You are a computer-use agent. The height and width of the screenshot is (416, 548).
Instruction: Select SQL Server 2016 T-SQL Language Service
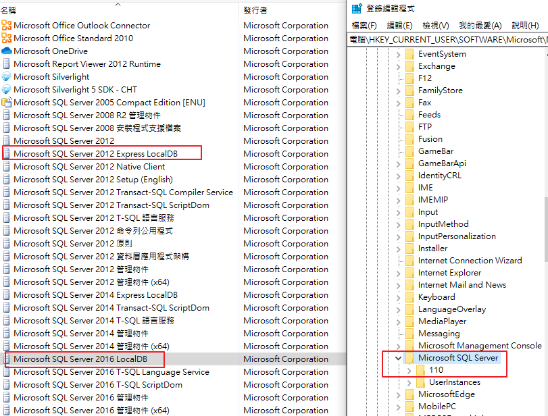point(111,372)
